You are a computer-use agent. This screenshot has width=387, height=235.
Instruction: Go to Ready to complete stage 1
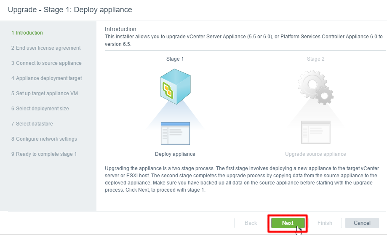(x=44, y=154)
